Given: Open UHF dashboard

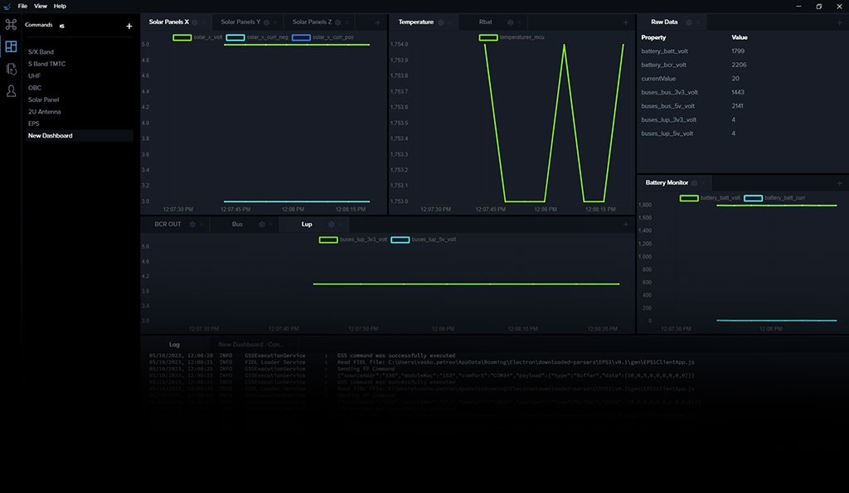Looking at the screenshot, I should click(x=34, y=75).
